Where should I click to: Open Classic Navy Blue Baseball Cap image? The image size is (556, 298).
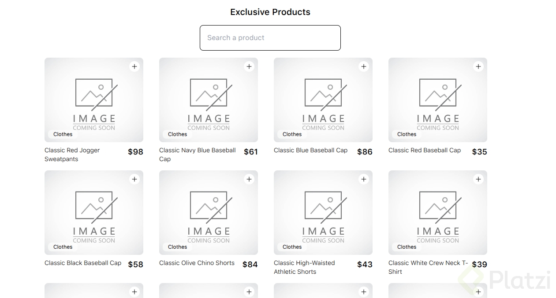(209, 100)
